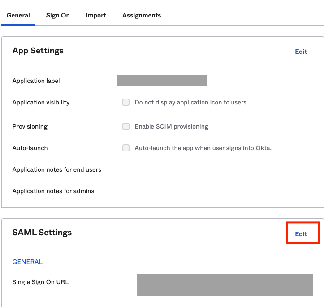This screenshot has height=307, width=324.
Task: Go to the Assignments tab
Action: [142, 16]
